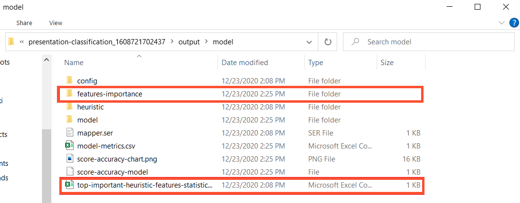Maximize the model window

[477, 7]
